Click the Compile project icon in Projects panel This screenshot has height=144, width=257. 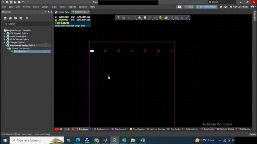click(x=10, y=18)
